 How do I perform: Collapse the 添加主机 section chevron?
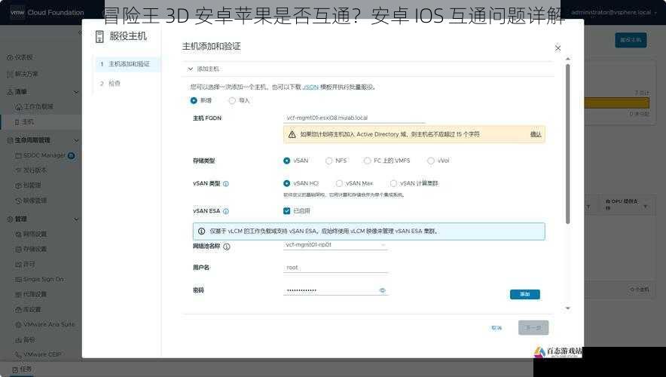tap(190, 69)
